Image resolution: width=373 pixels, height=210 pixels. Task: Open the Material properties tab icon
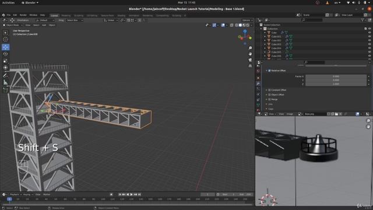[258, 110]
